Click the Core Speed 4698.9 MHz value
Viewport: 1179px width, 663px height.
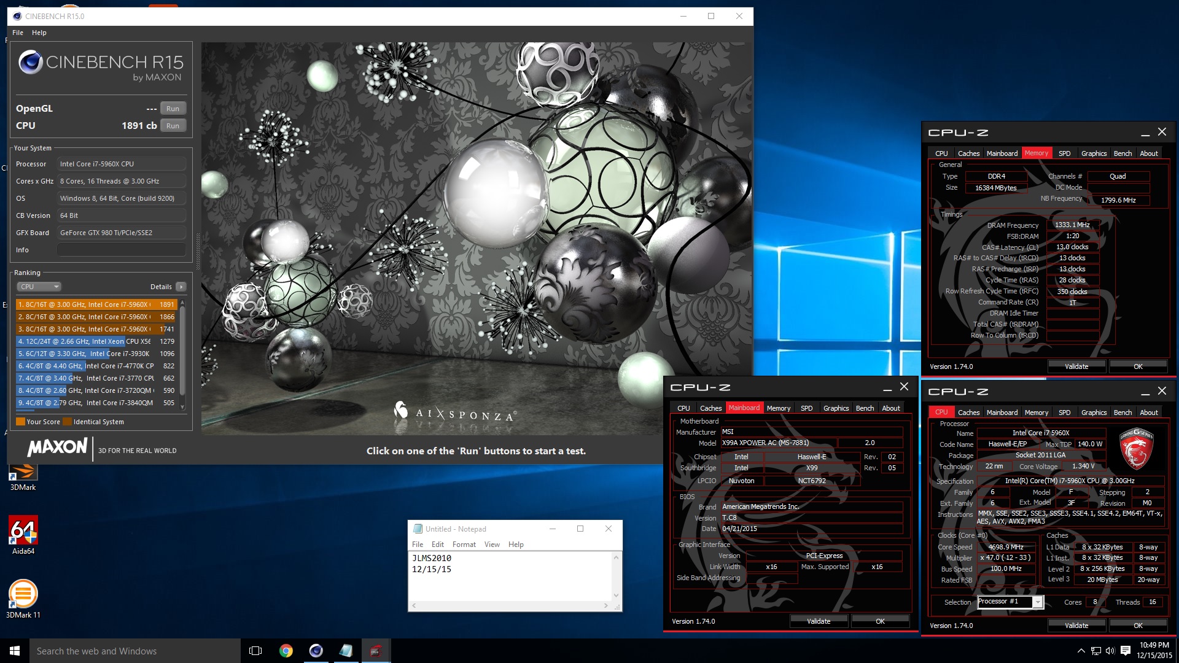pos(1006,547)
